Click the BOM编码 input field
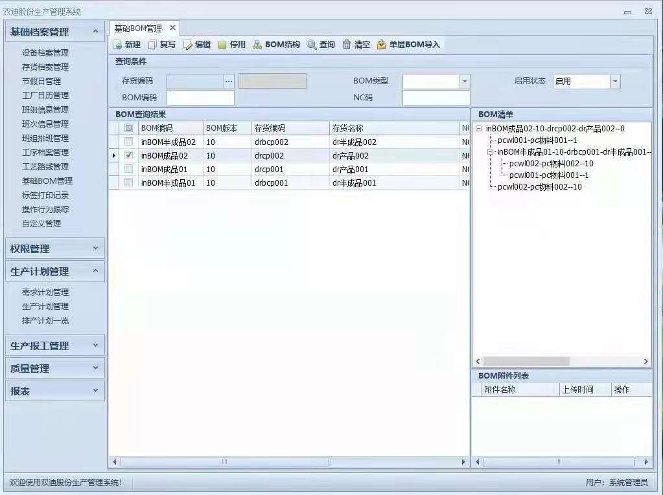Screen dimensions: 663x495 click(x=200, y=98)
